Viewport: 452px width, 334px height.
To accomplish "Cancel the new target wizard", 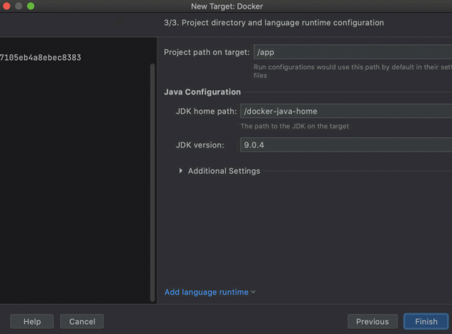I will click(x=82, y=321).
